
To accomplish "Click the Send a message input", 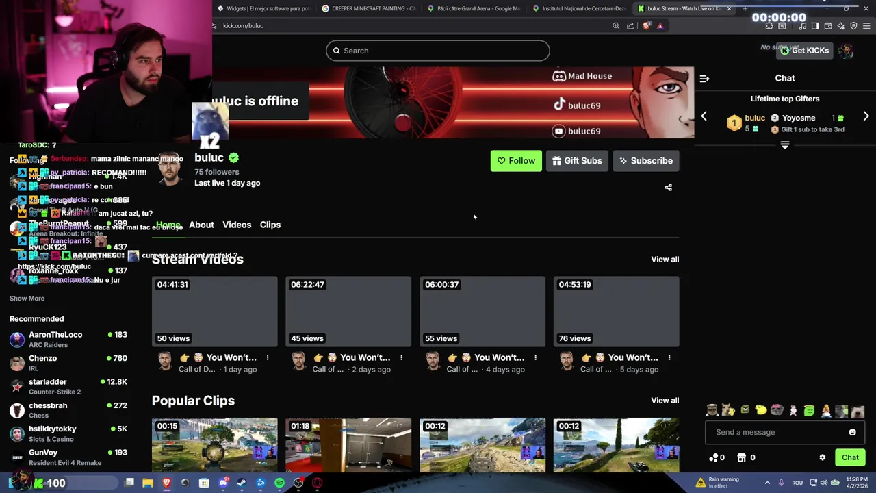I will [x=785, y=432].
